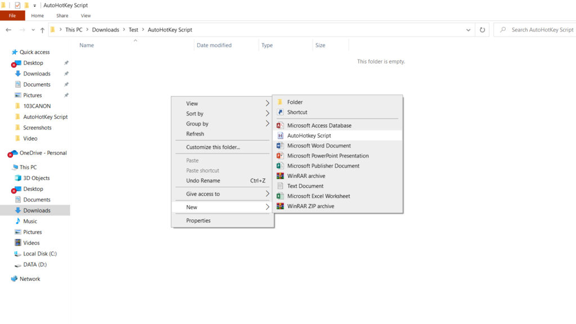The height and width of the screenshot is (324, 576).
Task: Switch to the View ribbon tab
Action: click(x=86, y=16)
